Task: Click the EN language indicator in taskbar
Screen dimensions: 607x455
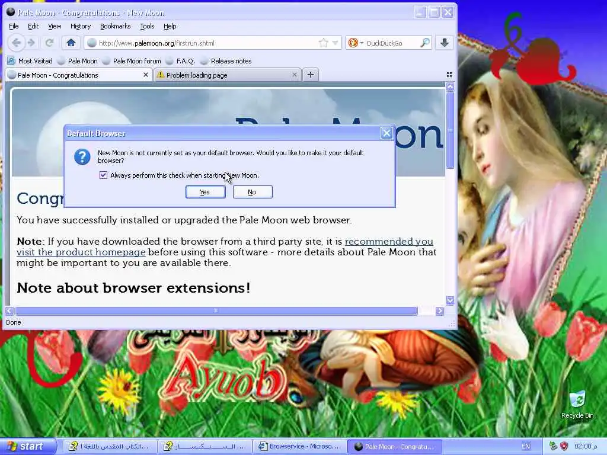Action: pos(525,447)
